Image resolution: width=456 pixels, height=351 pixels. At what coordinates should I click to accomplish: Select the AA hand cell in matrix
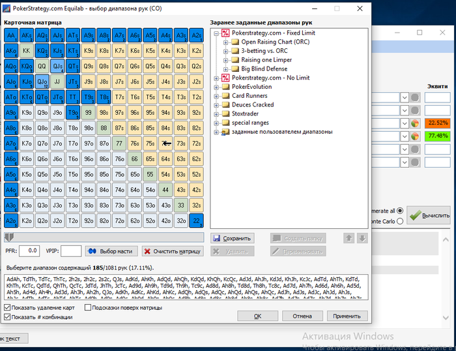[x=11, y=35]
